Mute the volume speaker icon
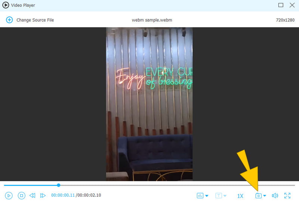Image resolution: width=299 pixels, height=202 pixels. (275, 196)
